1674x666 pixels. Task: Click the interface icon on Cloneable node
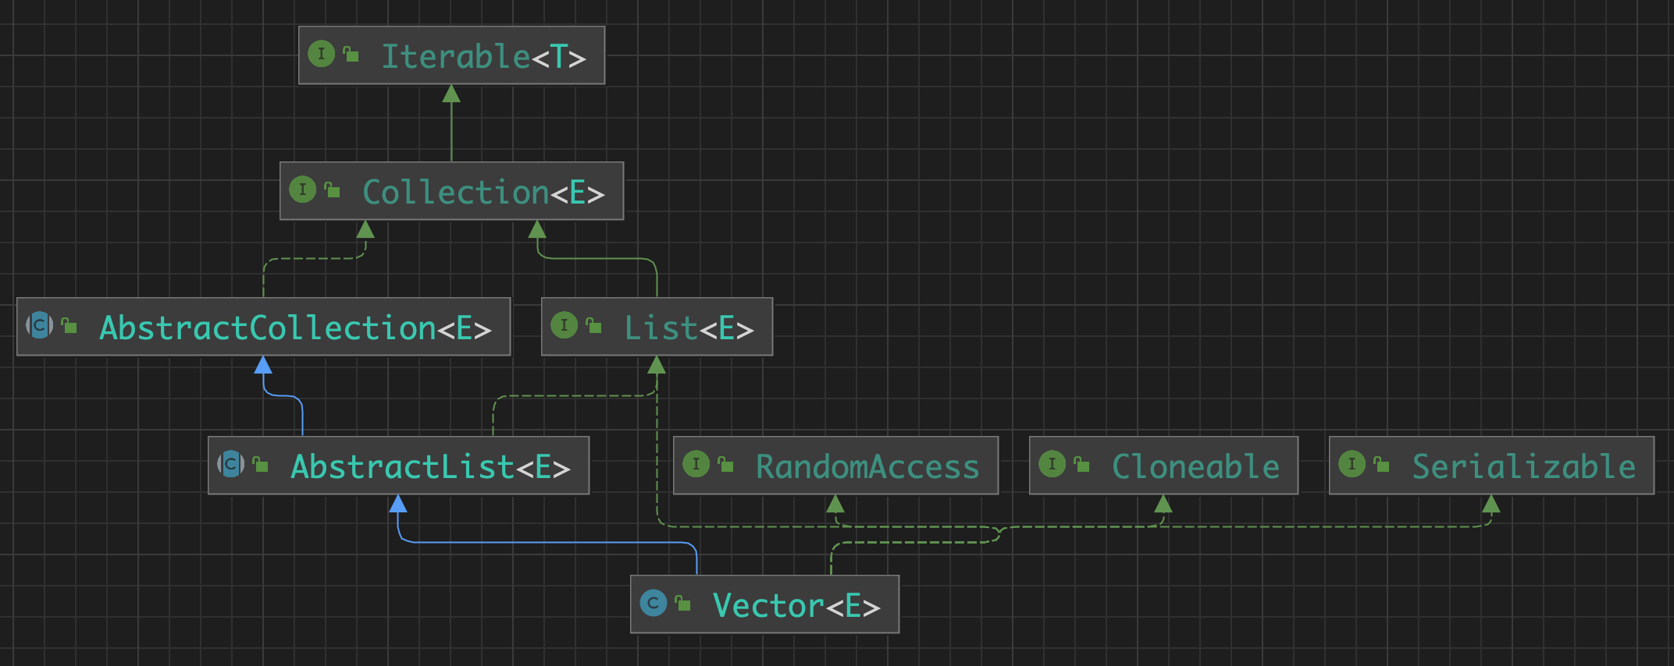[x=1052, y=464]
